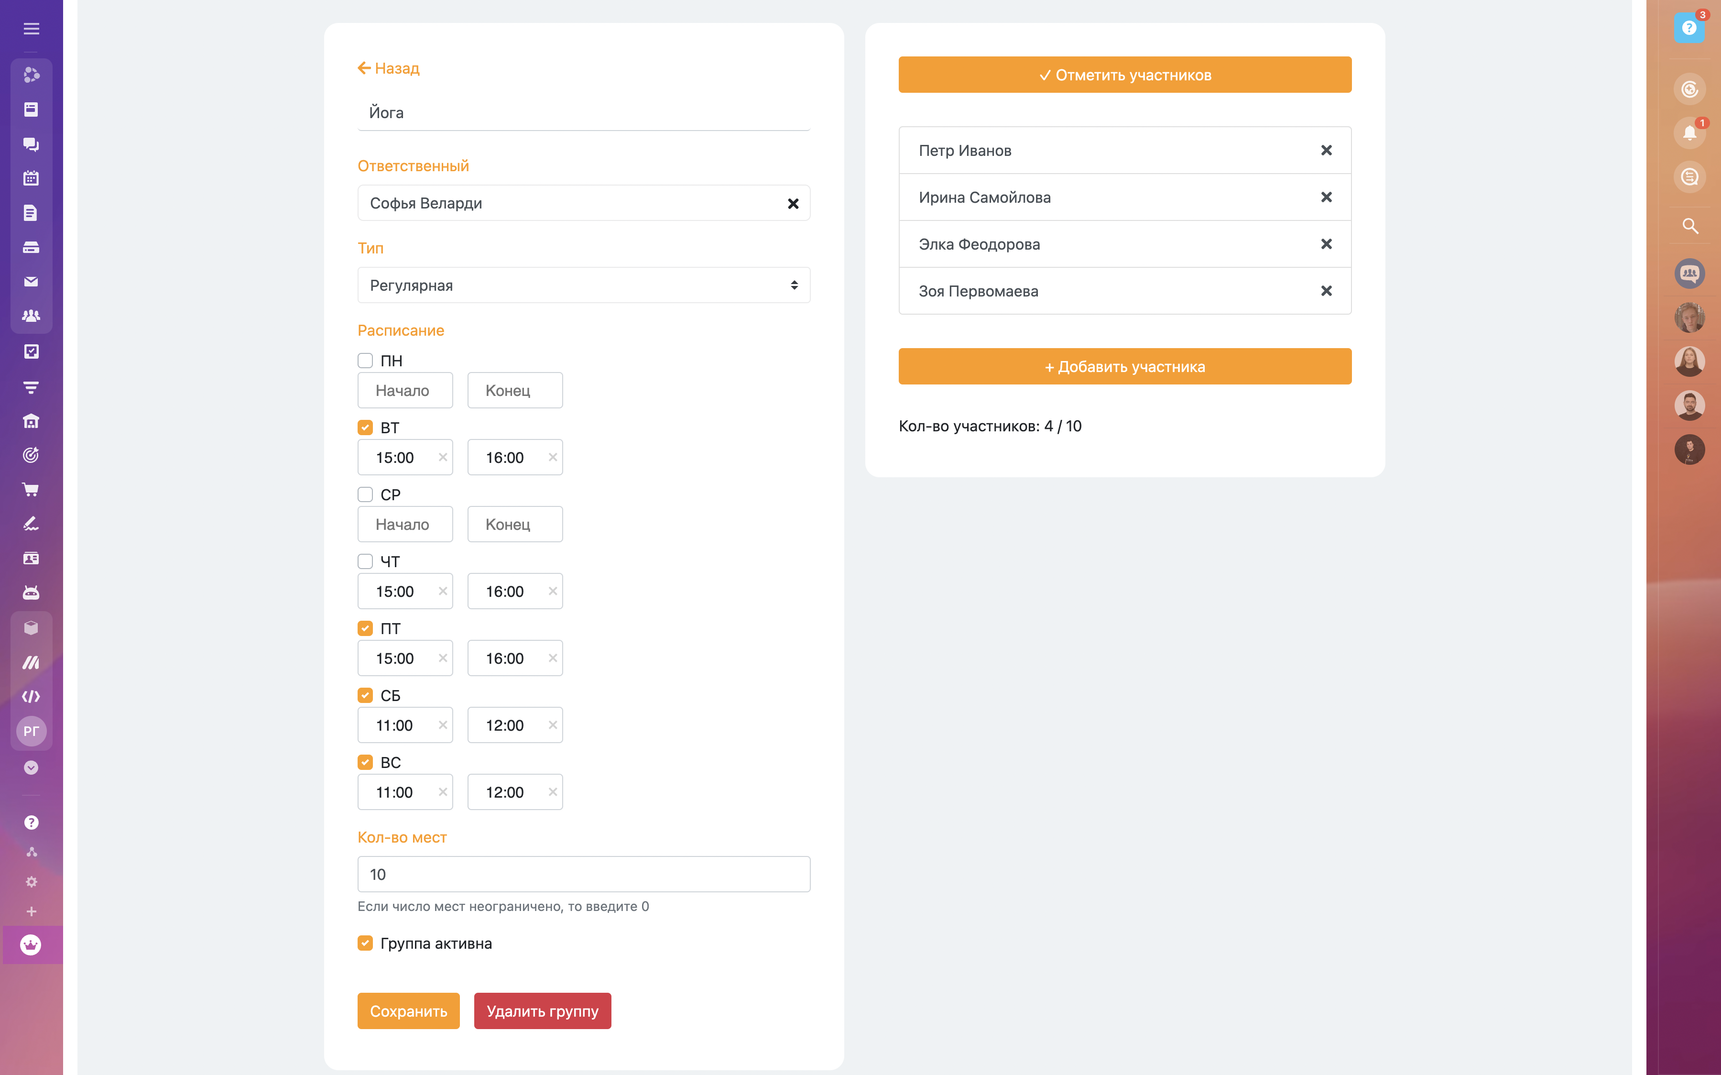Open the Тип dropdown Регулярная

583,285
